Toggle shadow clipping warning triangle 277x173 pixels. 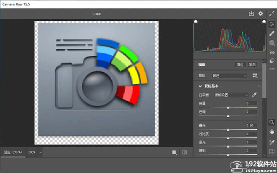196,21
